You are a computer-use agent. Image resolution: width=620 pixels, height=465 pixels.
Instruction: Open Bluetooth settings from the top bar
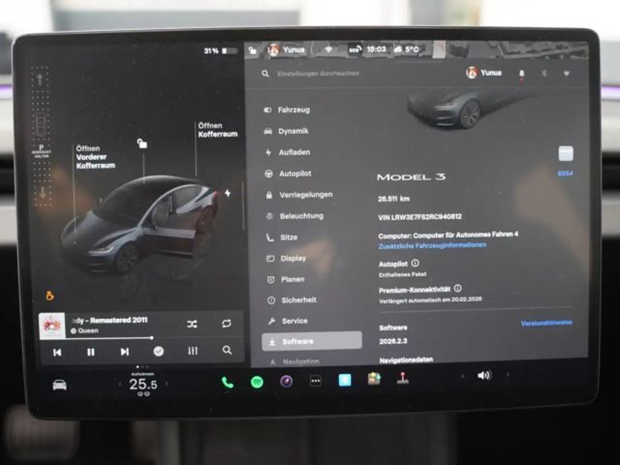pyautogui.click(x=544, y=73)
